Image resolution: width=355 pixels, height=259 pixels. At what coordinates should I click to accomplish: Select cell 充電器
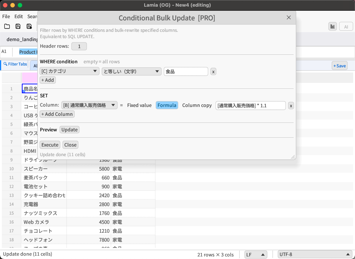coord(44,204)
